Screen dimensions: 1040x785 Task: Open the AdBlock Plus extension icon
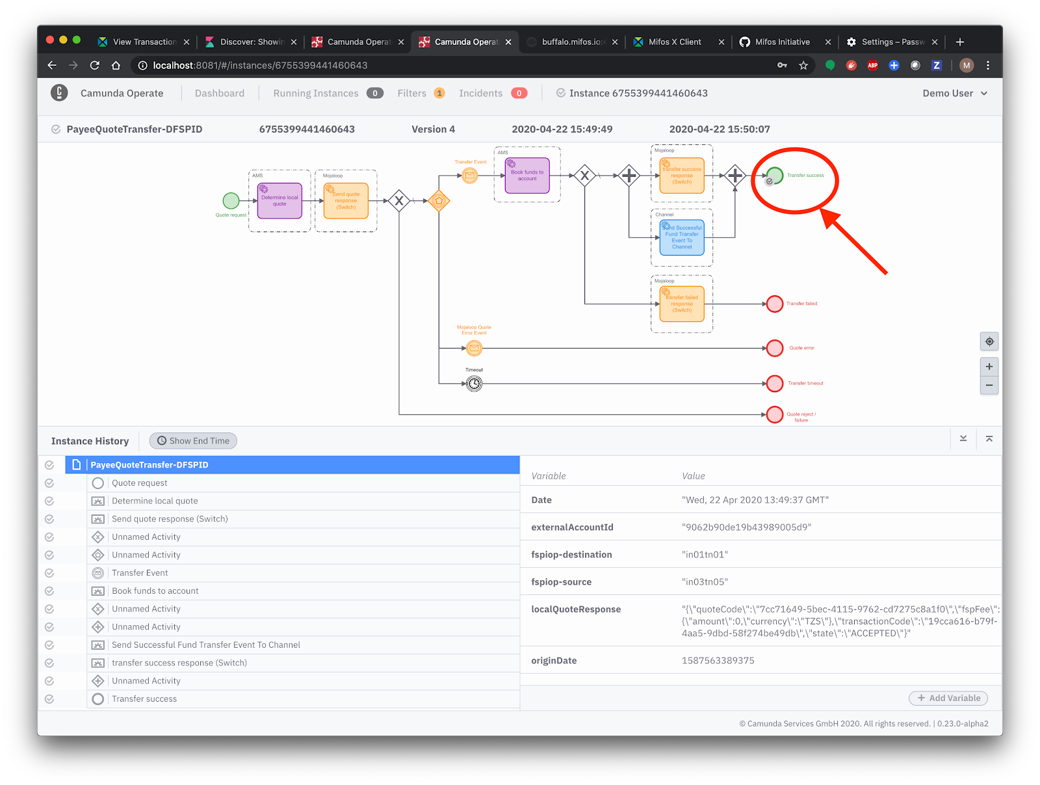tap(873, 65)
